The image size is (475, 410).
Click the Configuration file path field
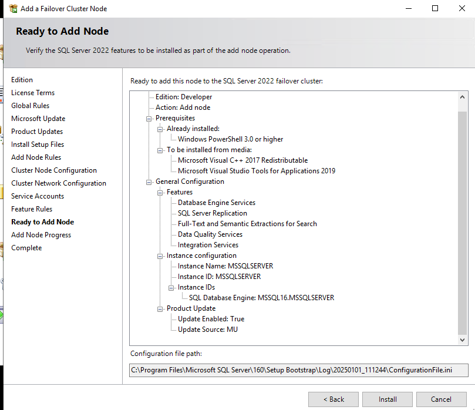tap(298, 370)
